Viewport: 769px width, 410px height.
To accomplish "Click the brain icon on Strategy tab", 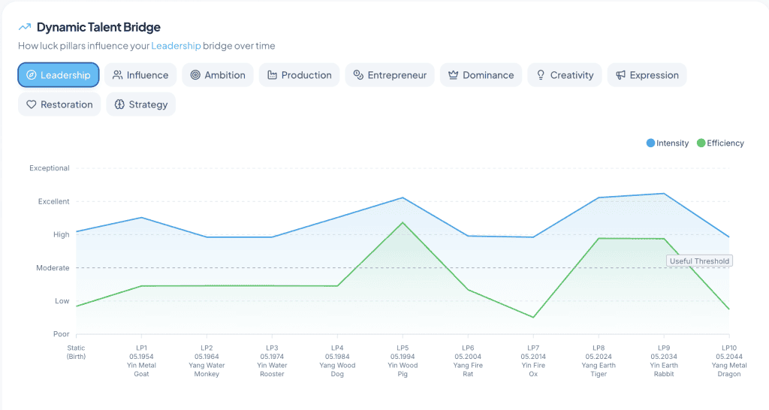I will (x=119, y=104).
